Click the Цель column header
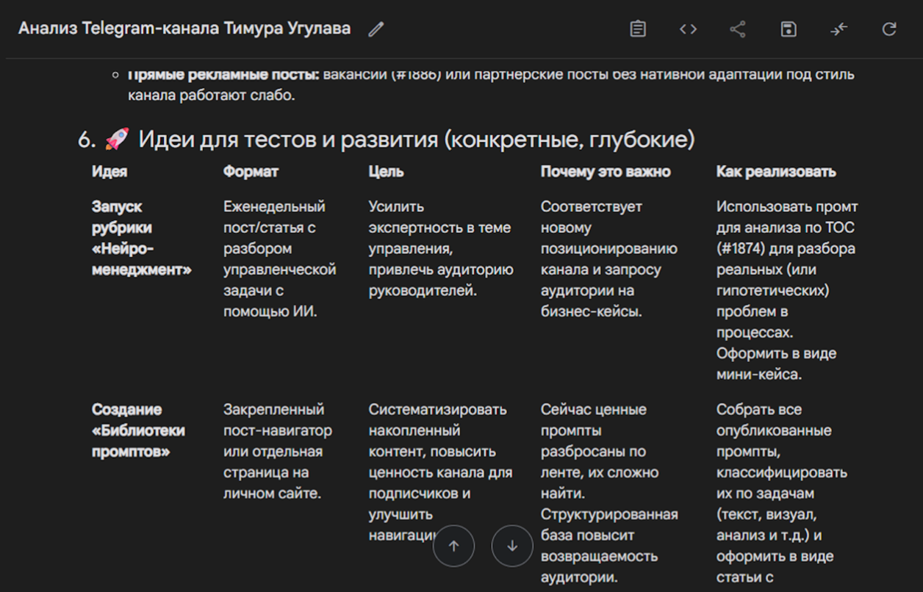The height and width of the screenshot is (592, 923). click(387, 172)
